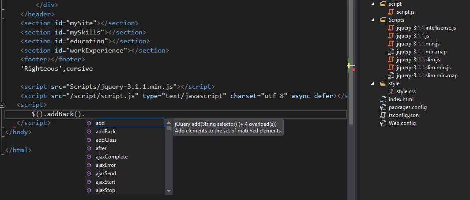Click the closing html tag
Screen dimensions: 470x200
(x=18, y=150)
